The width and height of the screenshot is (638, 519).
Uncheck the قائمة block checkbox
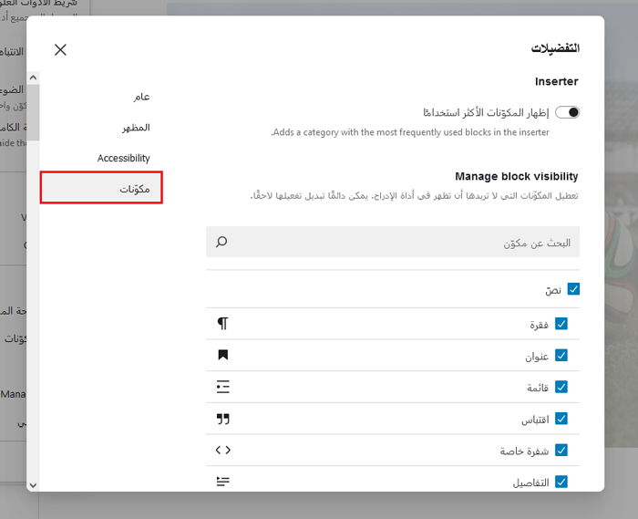[561, 387]
